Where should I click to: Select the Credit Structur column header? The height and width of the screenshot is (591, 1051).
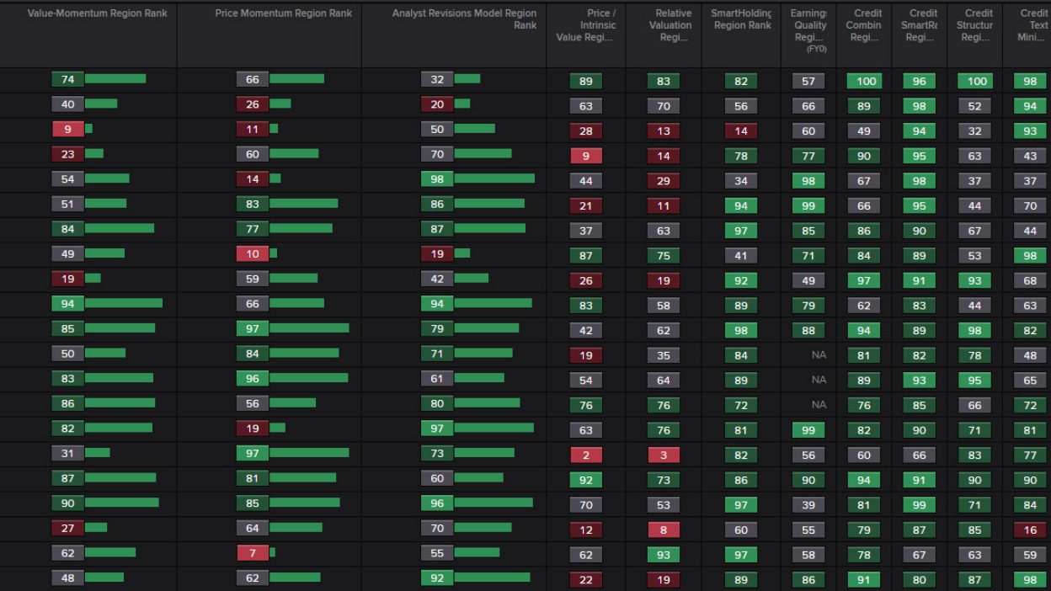[974, 25]
